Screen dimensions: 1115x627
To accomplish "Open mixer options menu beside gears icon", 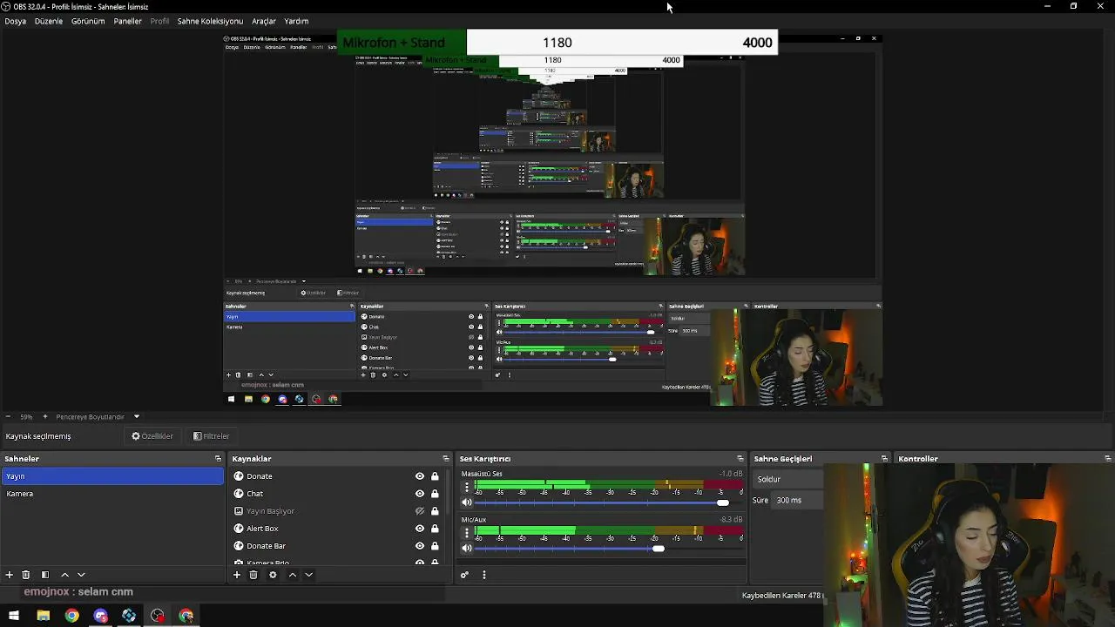I will click(x=484, y=575).
